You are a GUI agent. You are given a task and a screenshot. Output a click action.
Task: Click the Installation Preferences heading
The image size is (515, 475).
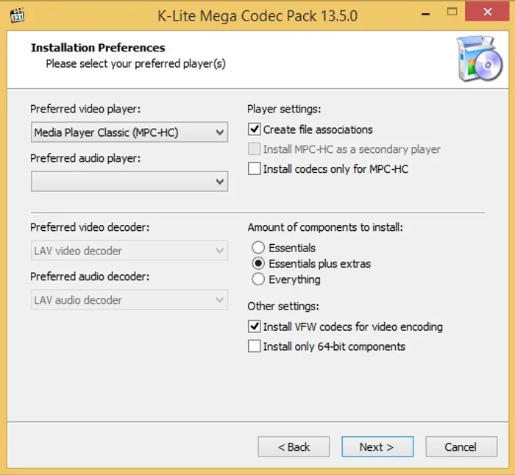click(98, 48)
